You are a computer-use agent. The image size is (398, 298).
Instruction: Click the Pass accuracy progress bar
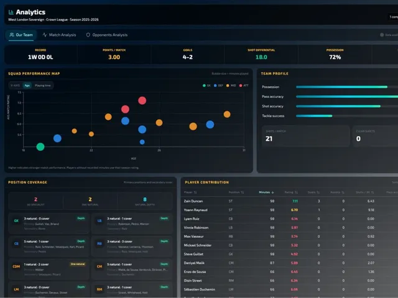[347, 97]
